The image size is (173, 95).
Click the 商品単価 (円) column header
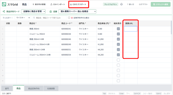point(105,23)
